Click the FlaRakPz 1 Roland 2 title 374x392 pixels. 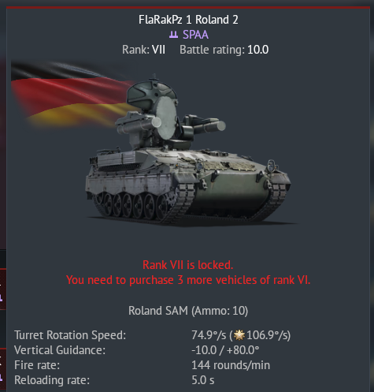point(188,20)
